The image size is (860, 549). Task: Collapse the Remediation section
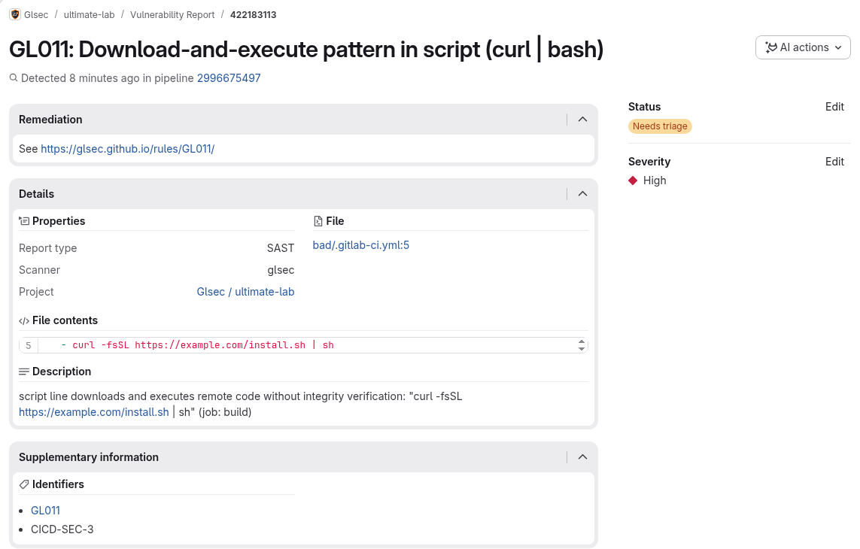582,120
